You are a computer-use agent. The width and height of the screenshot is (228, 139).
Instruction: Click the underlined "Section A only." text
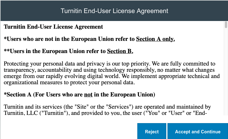[155, 39]
